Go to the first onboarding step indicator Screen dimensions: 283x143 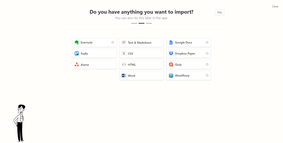134,23
